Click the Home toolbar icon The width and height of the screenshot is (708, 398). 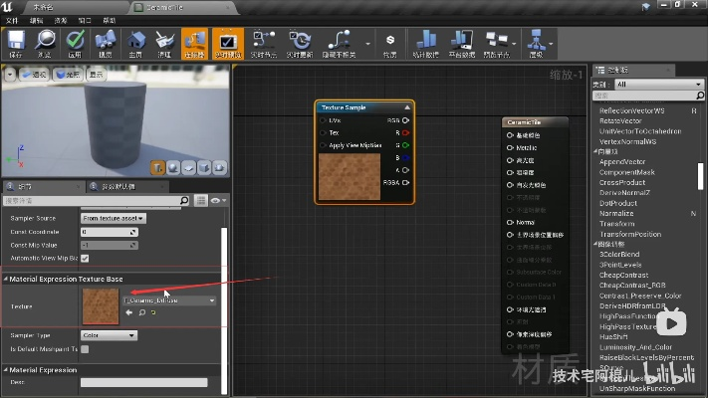pyautogui.click(x=136, y=41)
